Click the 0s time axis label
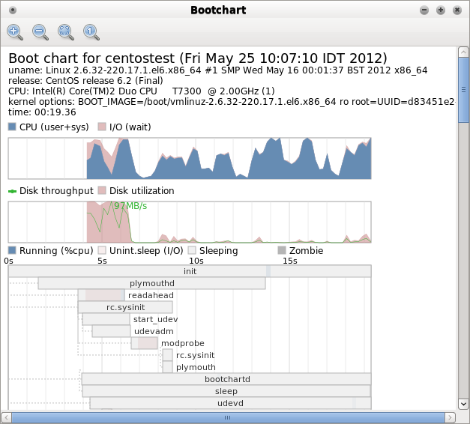Screen dimensions: 470x424 pyautogui.click(x=9, y=261)
